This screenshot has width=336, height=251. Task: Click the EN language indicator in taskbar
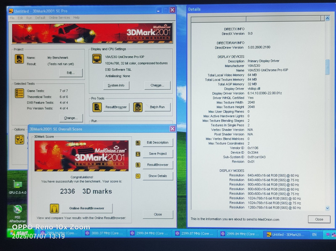(x=314, y=235)
